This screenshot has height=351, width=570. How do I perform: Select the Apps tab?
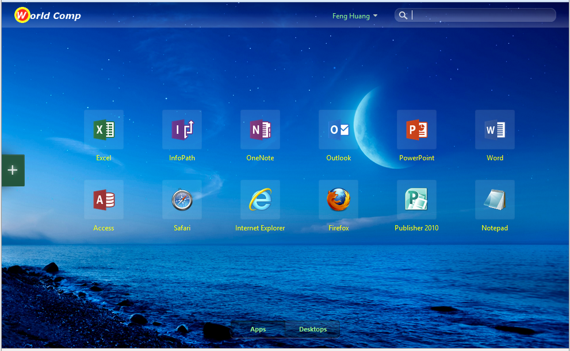tap(258, 329)
